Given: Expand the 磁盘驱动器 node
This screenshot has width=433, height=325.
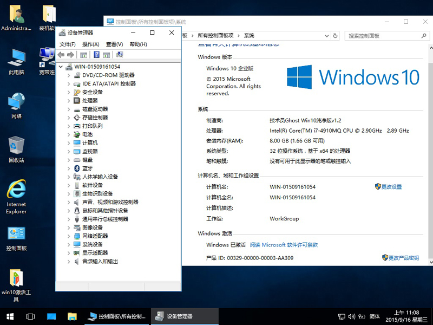Looking at the screenshot, I should 69,109.
